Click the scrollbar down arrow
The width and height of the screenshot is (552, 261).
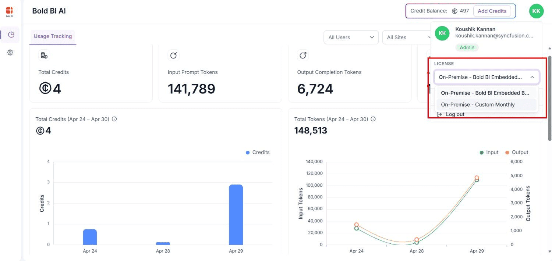(550, 252)
